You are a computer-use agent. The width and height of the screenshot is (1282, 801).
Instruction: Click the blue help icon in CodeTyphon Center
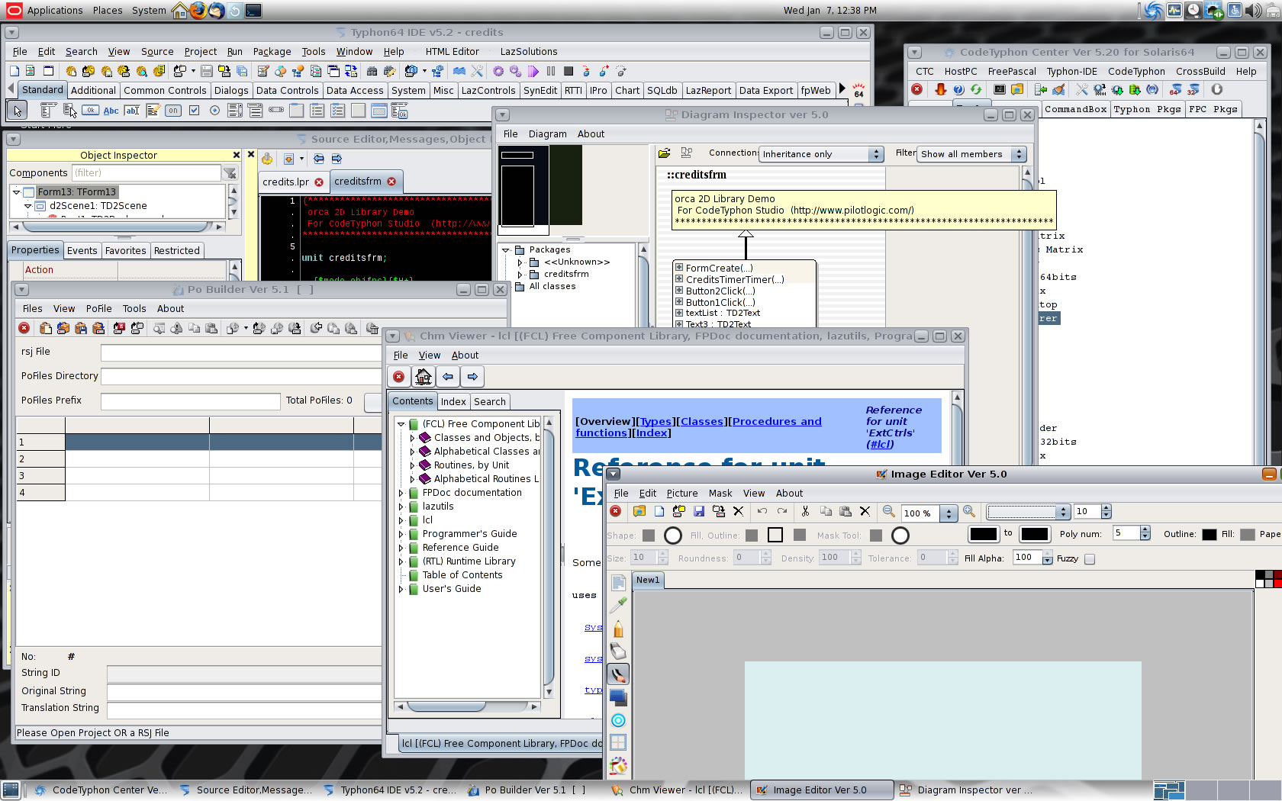pyautogui.click(x=958, y=90)
